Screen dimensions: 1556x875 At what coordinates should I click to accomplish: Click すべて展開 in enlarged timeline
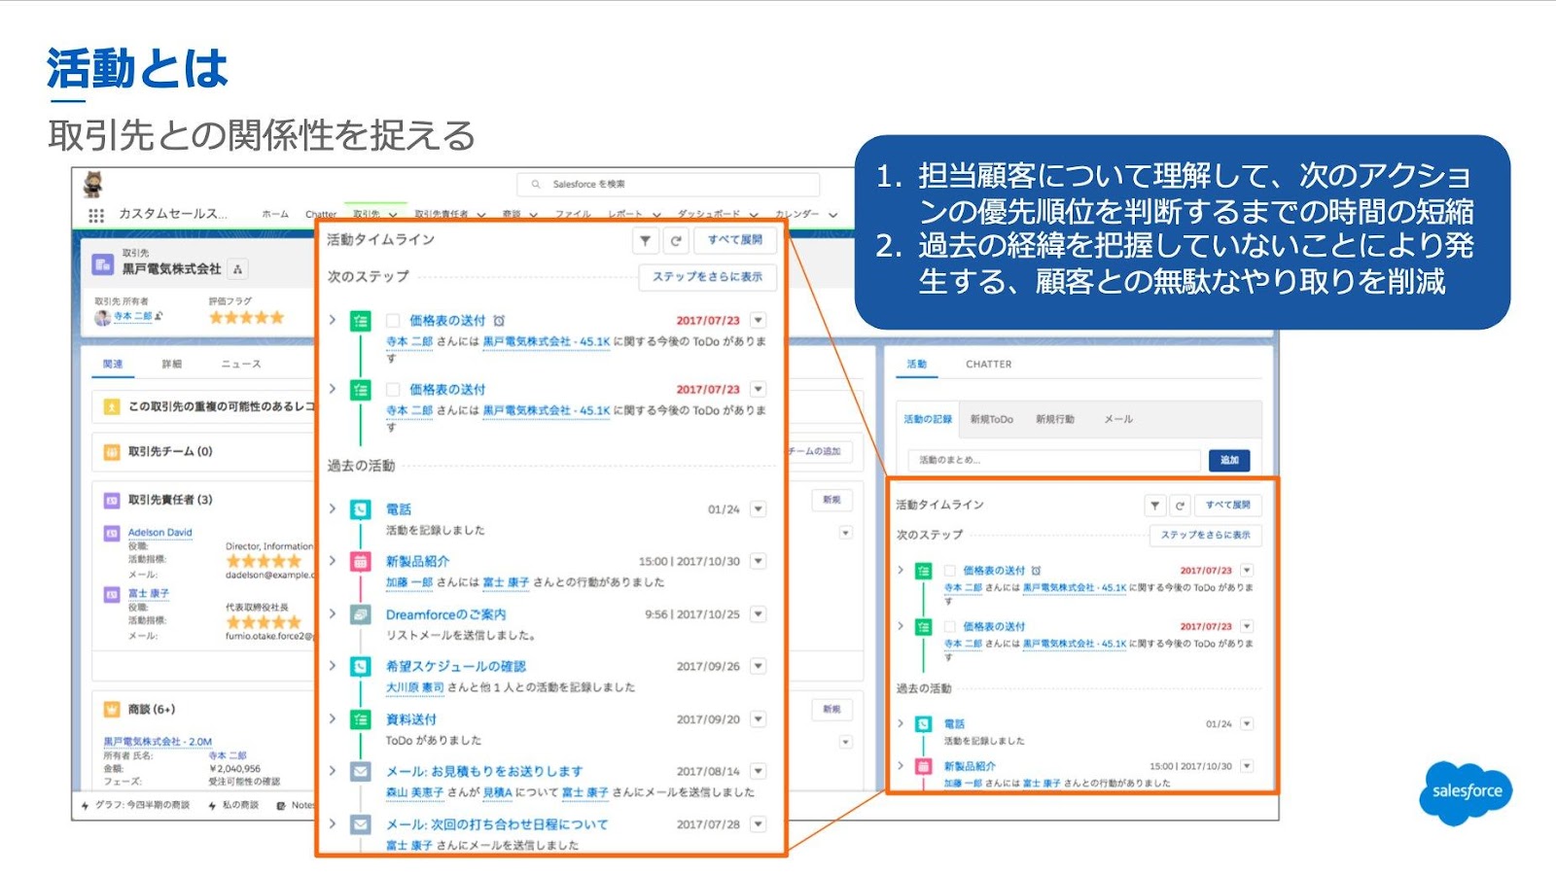[735, 240]
